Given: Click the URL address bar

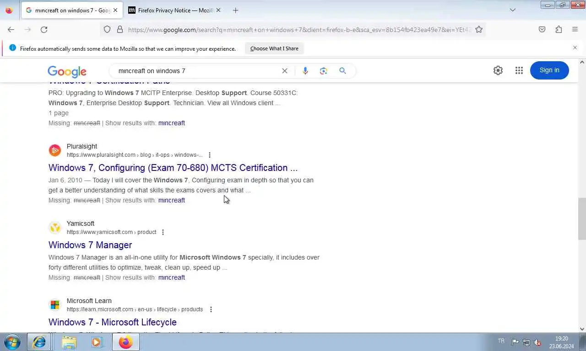Looking at the screenshot, I should pos(299,29).
